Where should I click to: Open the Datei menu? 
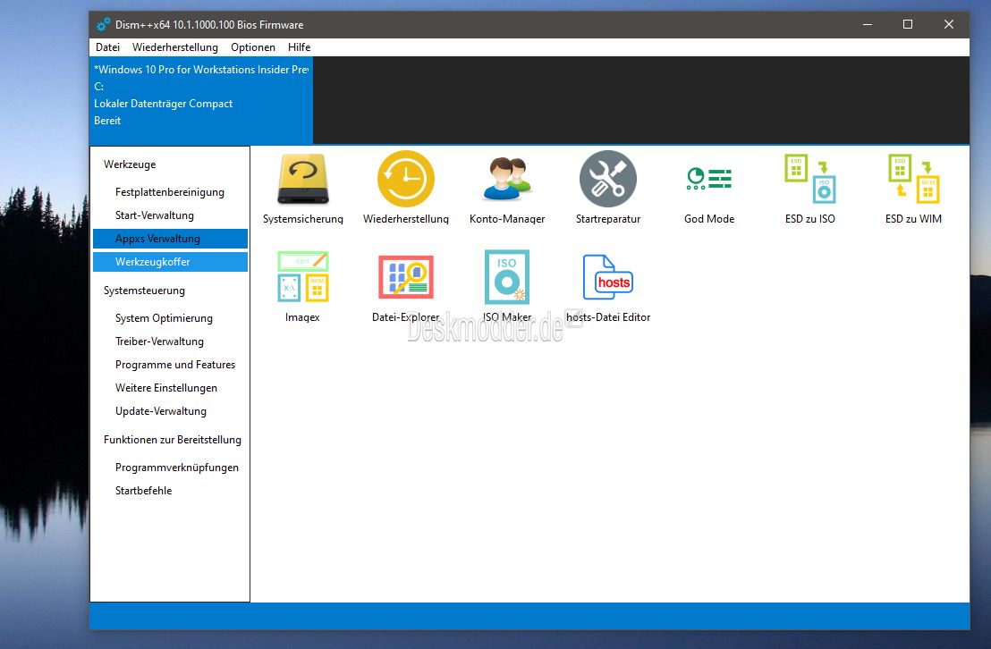(107, 47)
